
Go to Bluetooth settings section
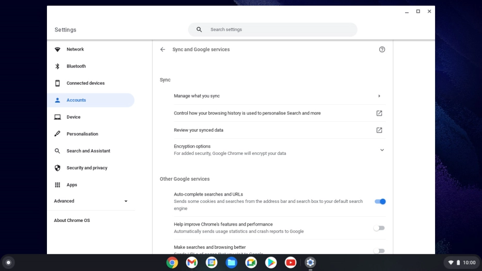pyautogui.click(x=76, y=66)
